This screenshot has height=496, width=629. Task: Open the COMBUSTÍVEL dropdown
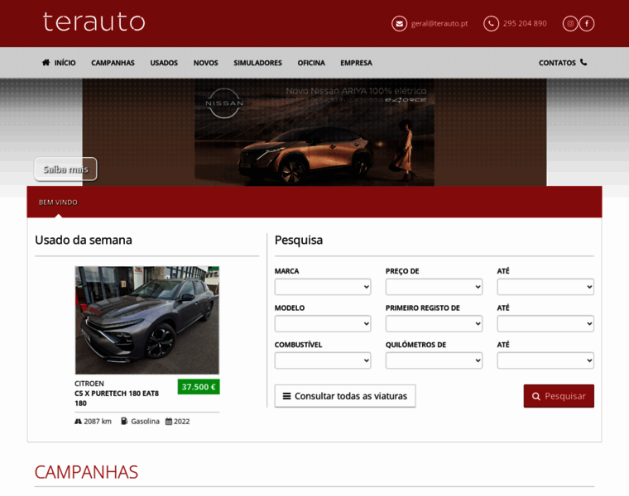[x=323, y=360]
